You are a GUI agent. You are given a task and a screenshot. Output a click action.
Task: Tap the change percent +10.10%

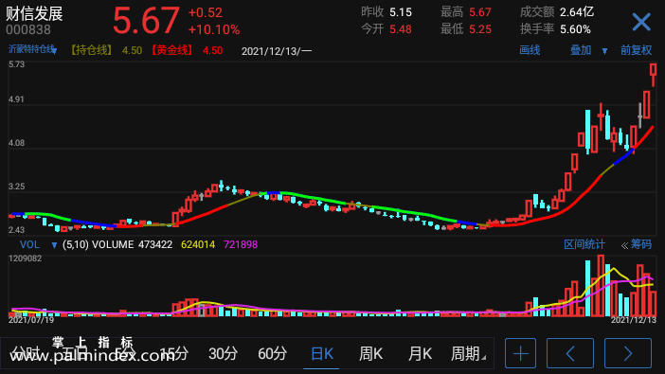214,29
